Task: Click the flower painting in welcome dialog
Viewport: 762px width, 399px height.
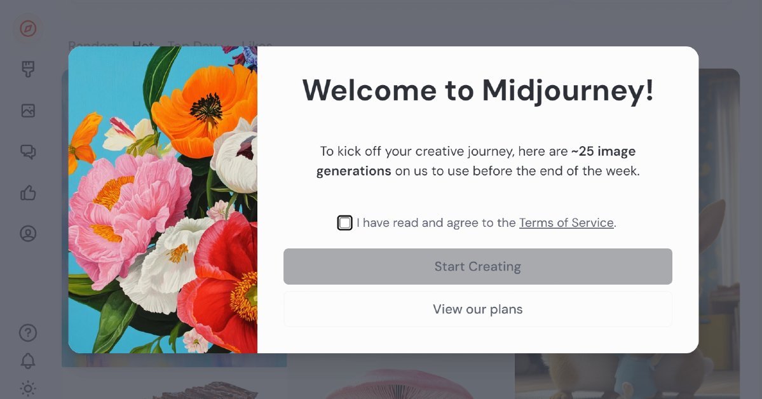Action: coord(163,199)
